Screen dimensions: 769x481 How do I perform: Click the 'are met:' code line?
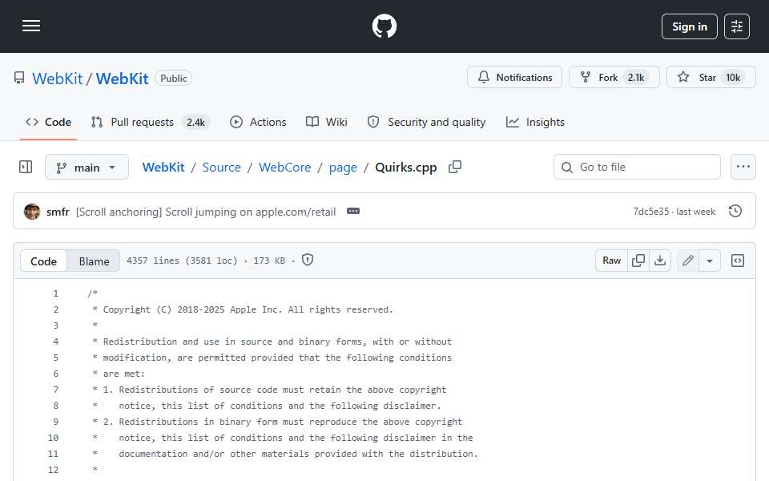point(119,374)
